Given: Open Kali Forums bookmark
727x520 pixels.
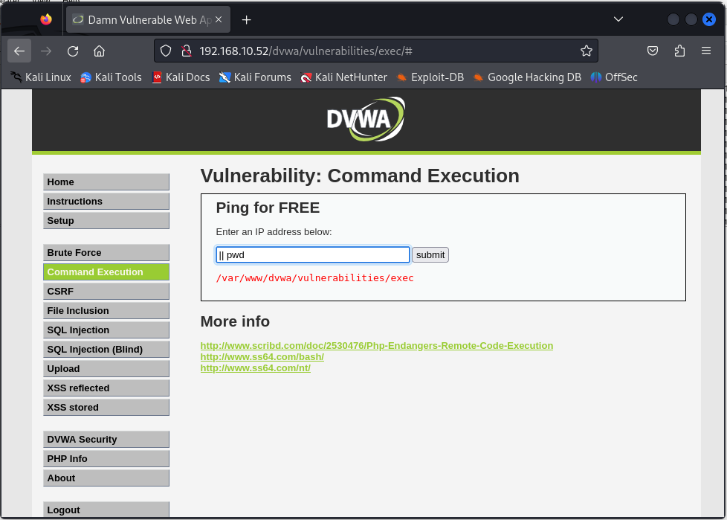Looking at the screenshot, I should [255, 77].
